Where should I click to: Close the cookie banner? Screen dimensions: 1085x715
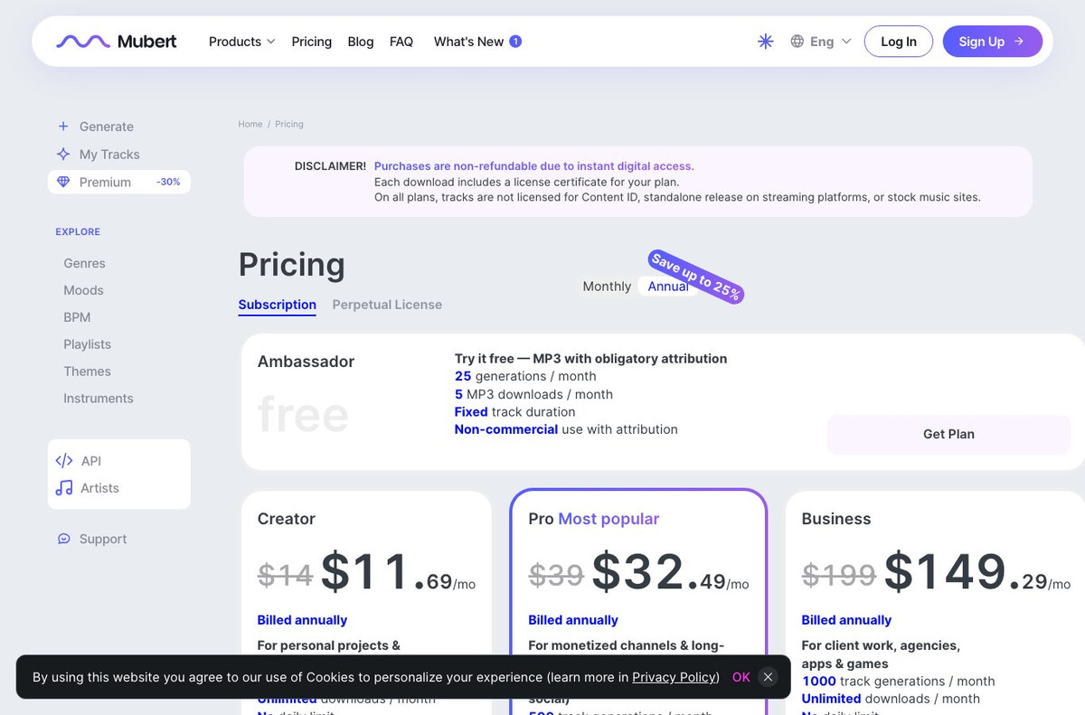[768, 677]
